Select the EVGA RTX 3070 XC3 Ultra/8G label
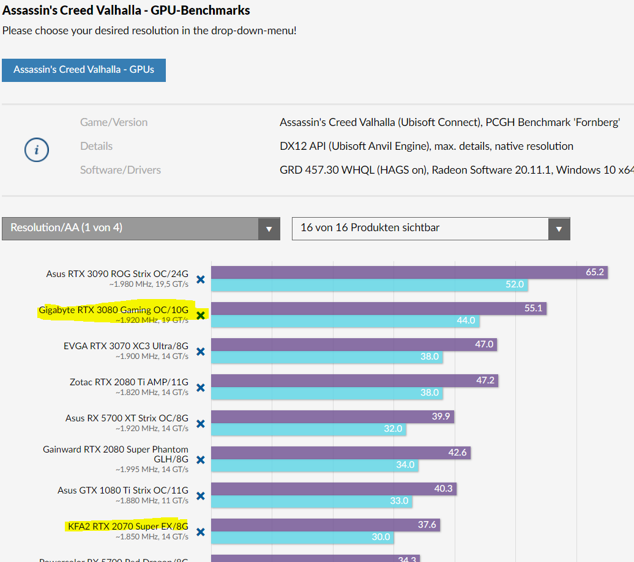 (126, 346)
